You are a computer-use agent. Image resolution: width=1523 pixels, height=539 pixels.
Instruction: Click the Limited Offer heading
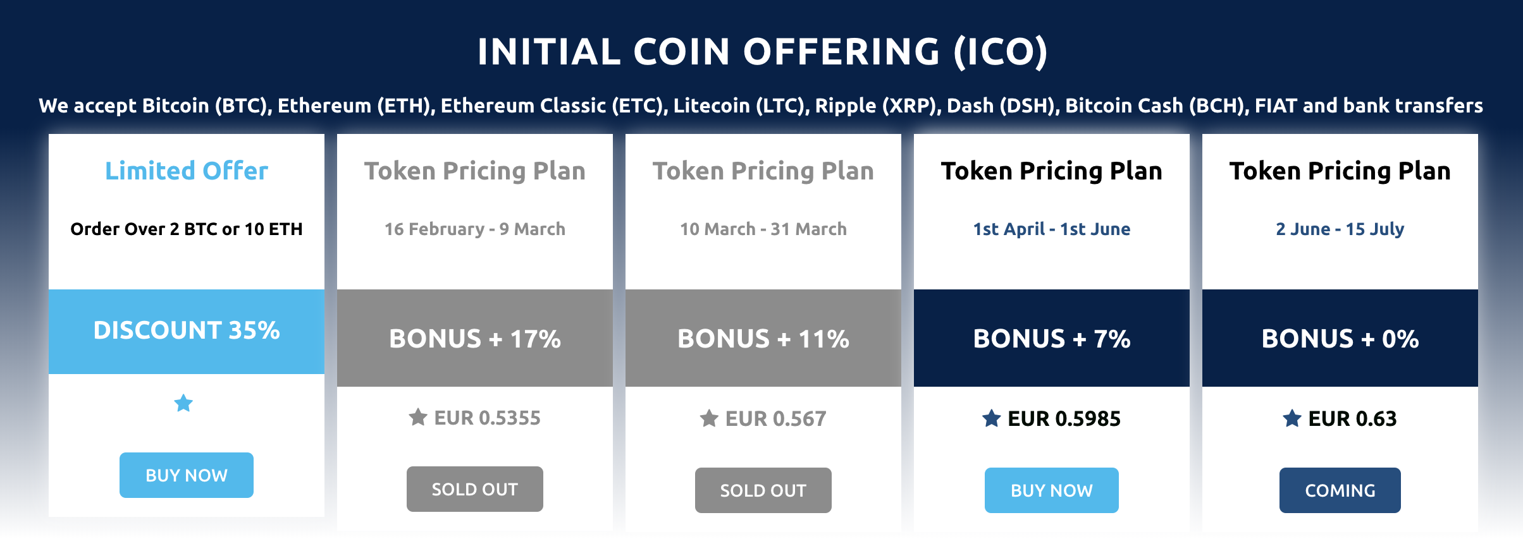(187, 171)
